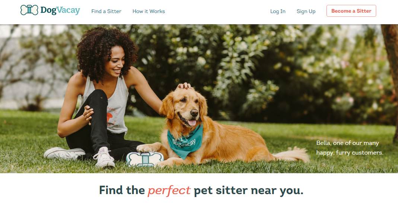The image size is (398, 203).
Task: Click the bone logo icon in header
Action: click(x=29, y=10)
